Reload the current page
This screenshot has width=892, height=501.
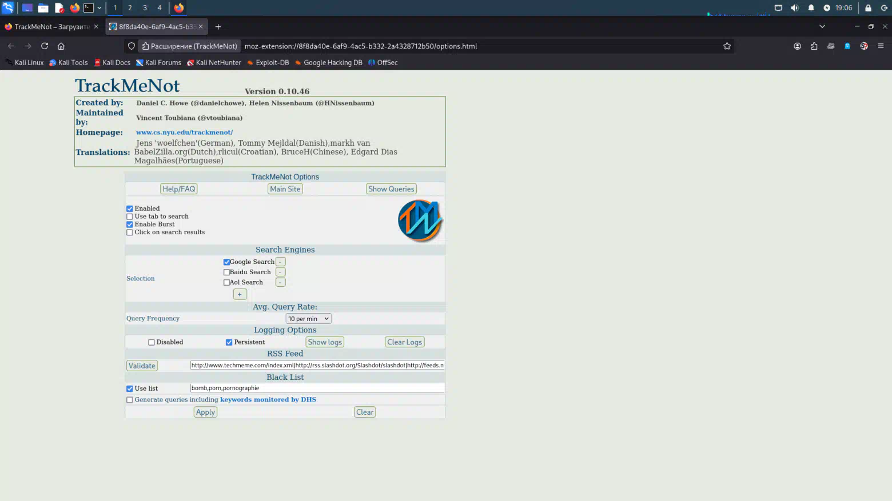45,46
